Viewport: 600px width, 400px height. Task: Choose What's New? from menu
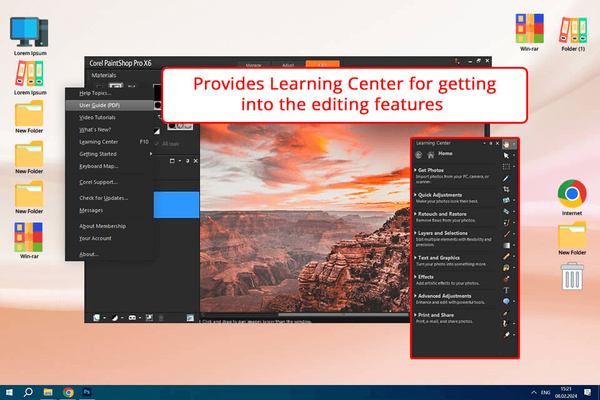coord(109,130)
